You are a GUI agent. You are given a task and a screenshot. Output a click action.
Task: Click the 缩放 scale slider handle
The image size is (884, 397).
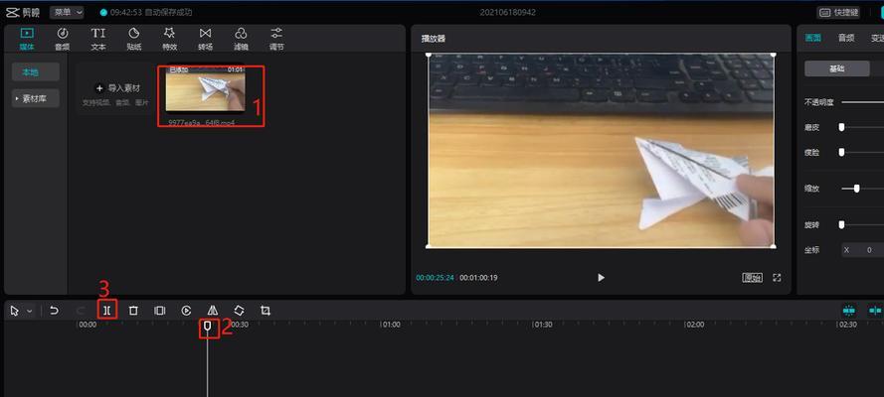coord(856,189)
